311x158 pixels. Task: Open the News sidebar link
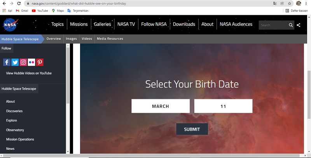pyautogui.click(x=10, y=149)
